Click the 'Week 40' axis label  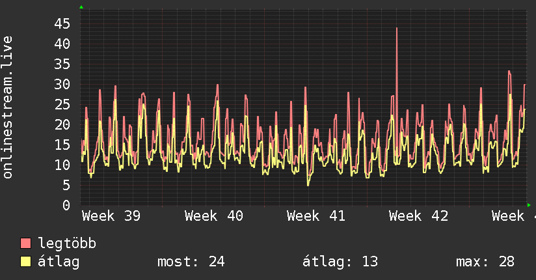[x=213, y=216]
